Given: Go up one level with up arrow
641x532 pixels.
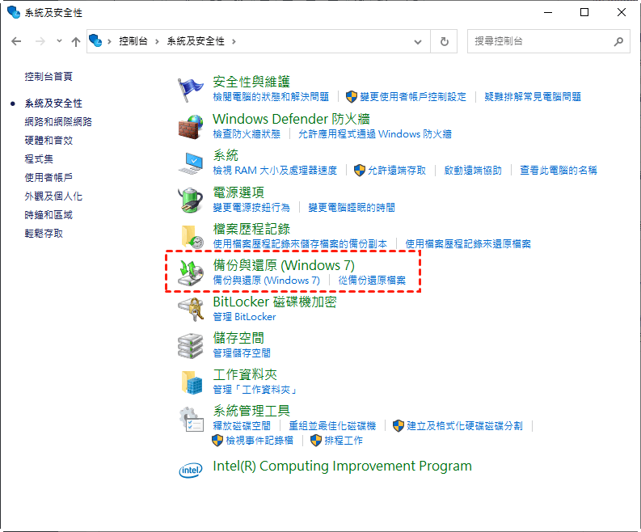Looking at the screenshot, I should click(x=76, y=41).
